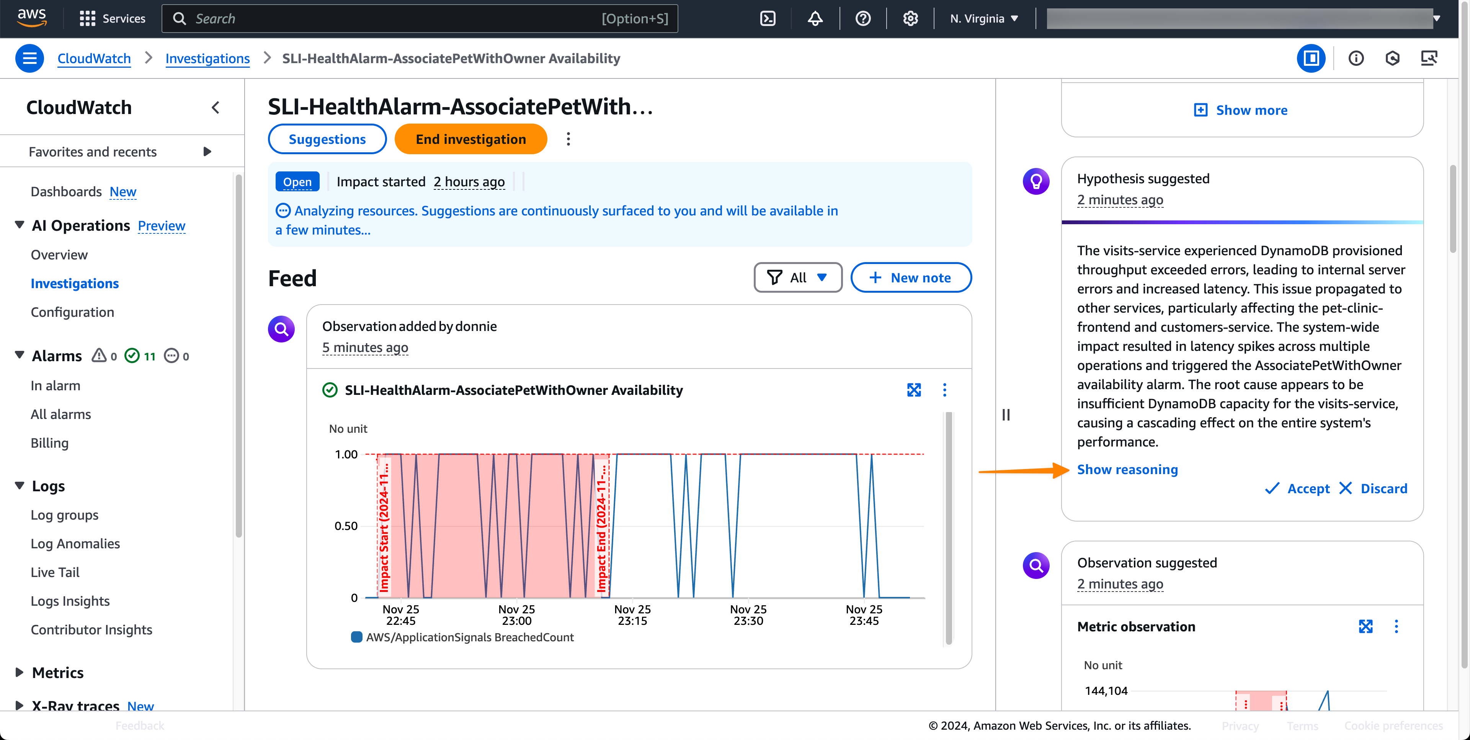Open three-dot menu next to End investigation

[568, 139]
